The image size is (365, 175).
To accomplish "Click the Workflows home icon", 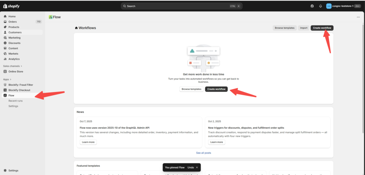I will point(76,28).
